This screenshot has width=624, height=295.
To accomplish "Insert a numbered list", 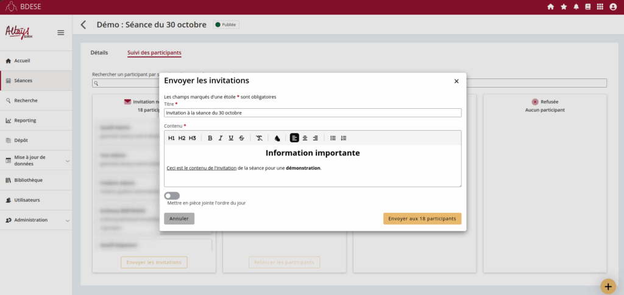I will pyautogui.click(x=344, y=138).
